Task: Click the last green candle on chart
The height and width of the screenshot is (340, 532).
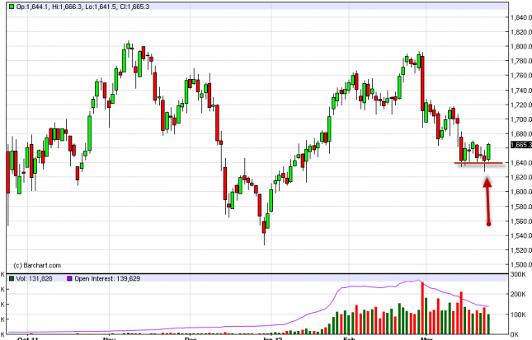Action: 488,151
